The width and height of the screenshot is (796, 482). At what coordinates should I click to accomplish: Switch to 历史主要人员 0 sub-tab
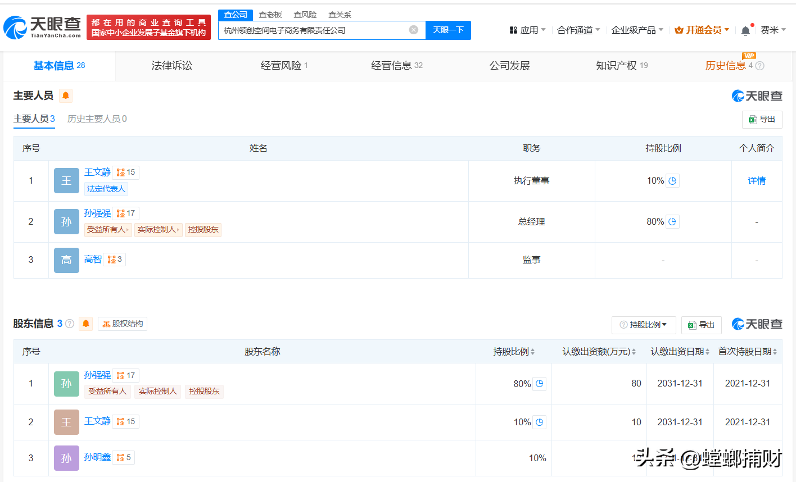[97, 119]
